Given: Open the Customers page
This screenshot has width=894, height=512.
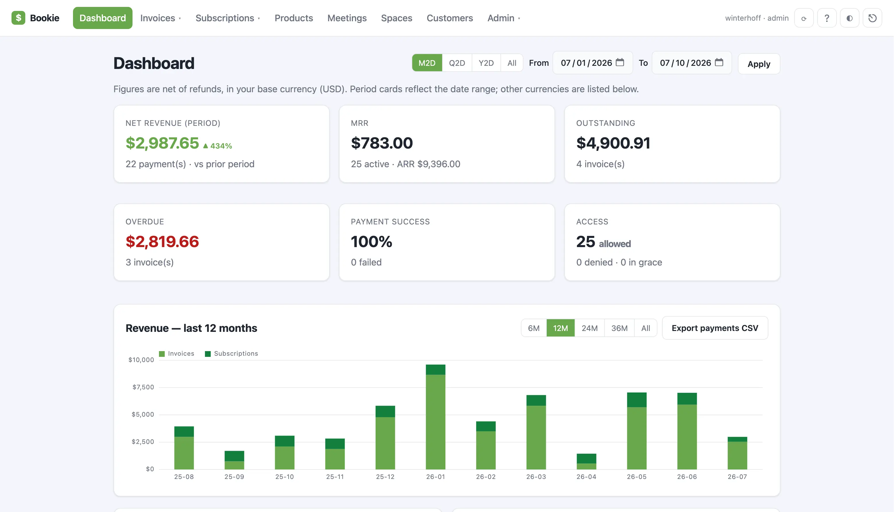Looking at the screenshot, I should coord(450,18).
